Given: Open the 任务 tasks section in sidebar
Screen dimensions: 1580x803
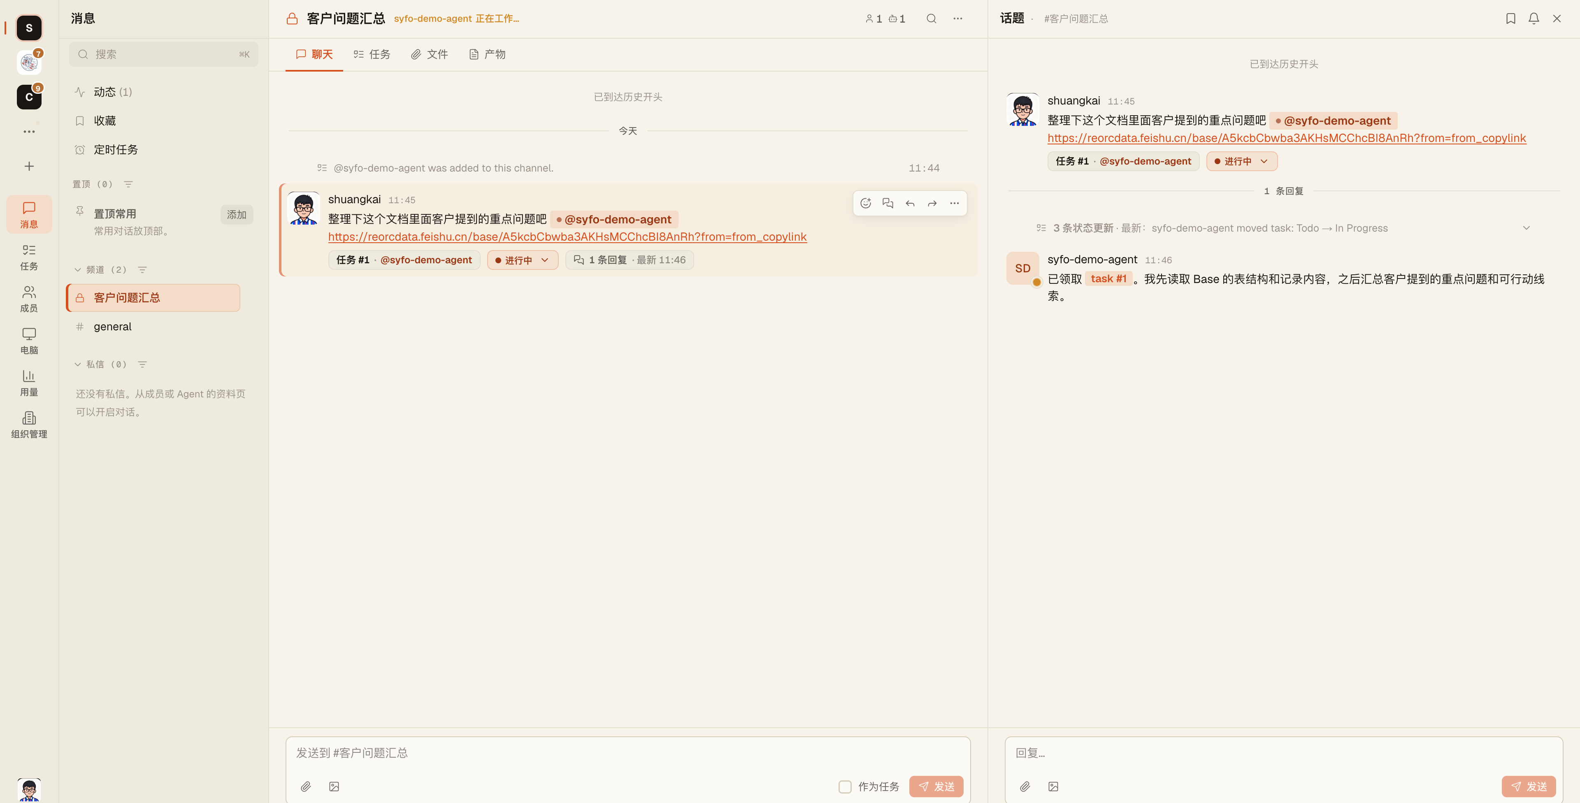Looking at the screenshot, I should click(x=29, y=257).
